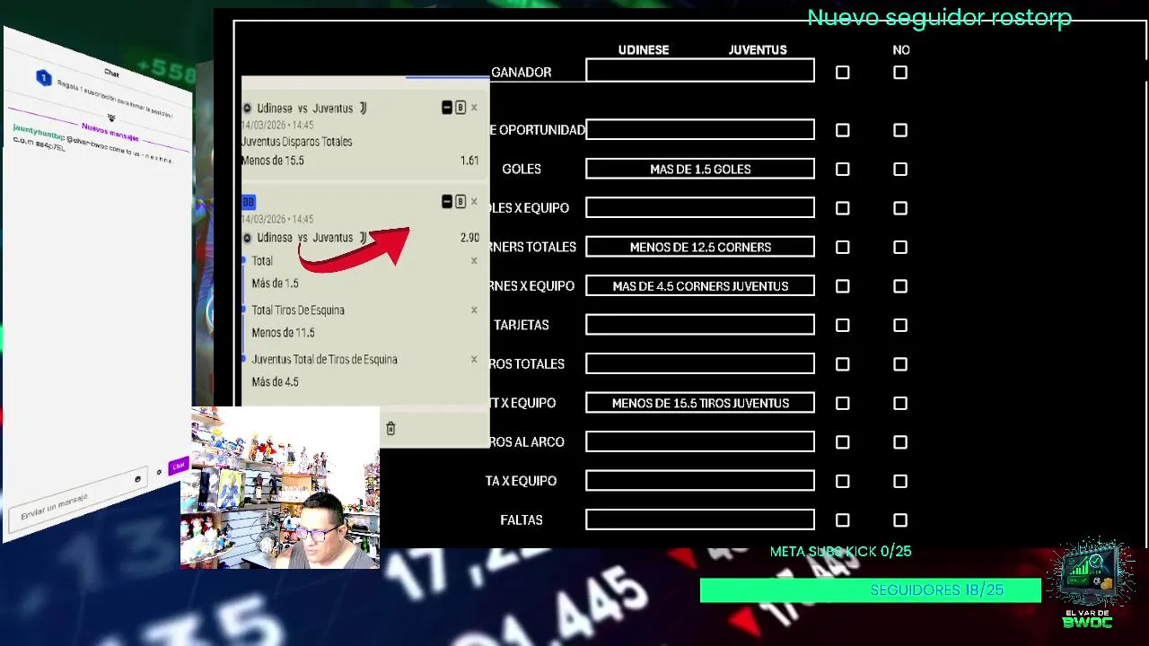1149x646 pixels.
Task: Tick first checkbox beside MENOS DE 12.5 CORNERS
Action: click(x=843, y=248)
